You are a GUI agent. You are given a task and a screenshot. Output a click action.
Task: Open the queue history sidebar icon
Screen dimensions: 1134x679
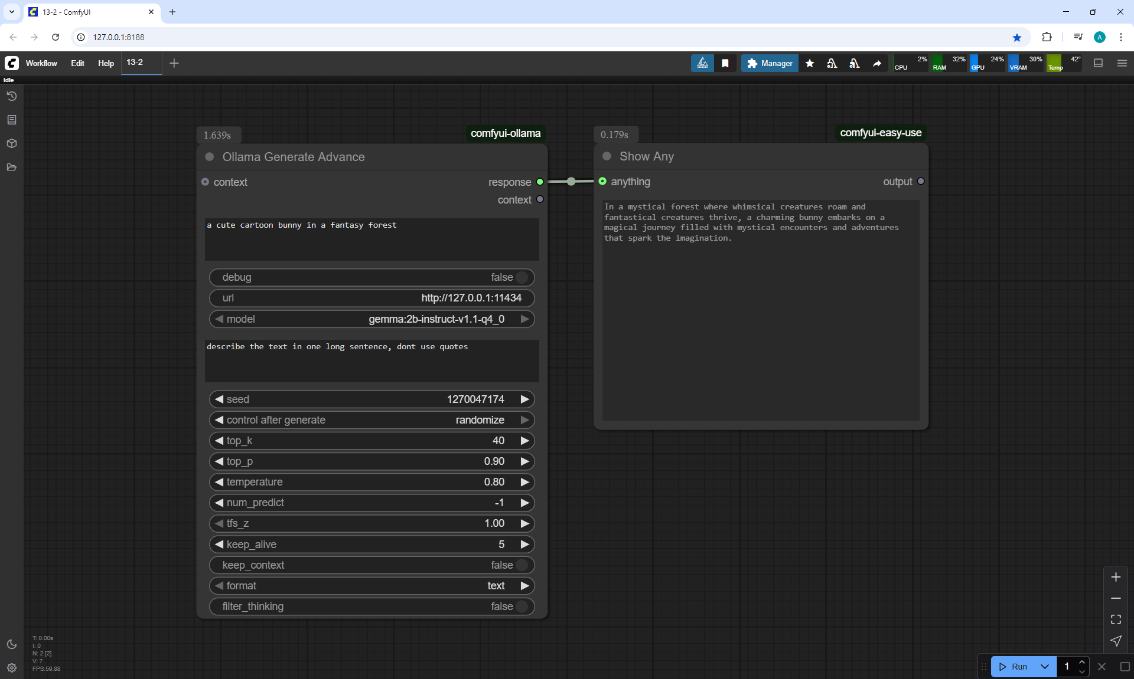click(12, 96)
